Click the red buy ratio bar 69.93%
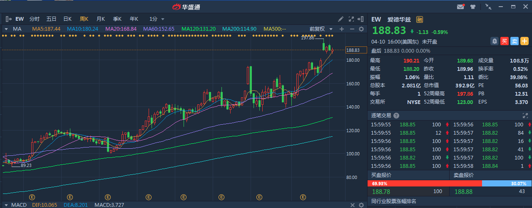 click(425, 183)
